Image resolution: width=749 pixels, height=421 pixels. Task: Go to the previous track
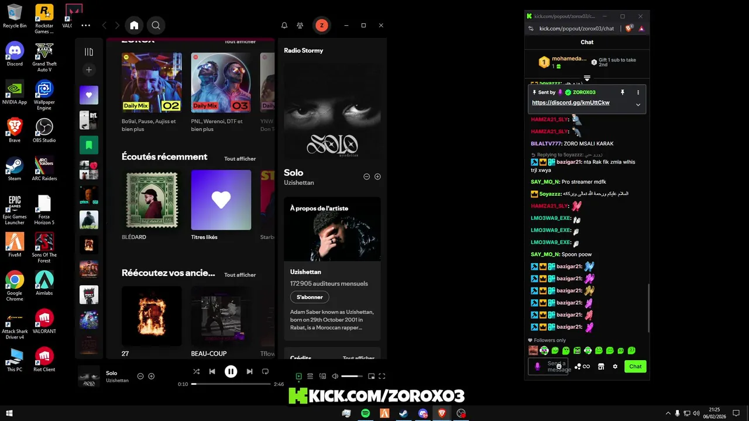[x=212, y=371]
